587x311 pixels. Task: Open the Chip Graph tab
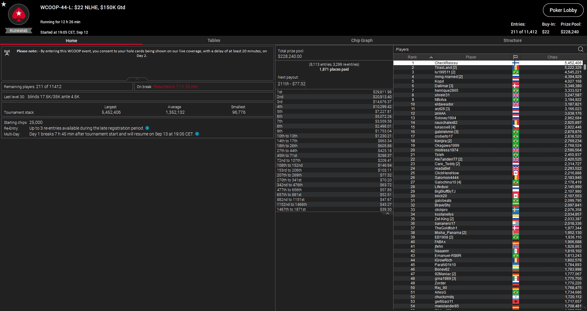[x=362, y=40]
